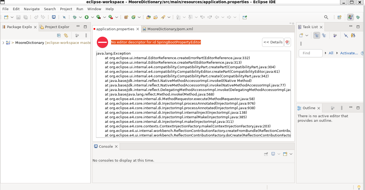Click the Previous Annotation icon

(190, 17)
